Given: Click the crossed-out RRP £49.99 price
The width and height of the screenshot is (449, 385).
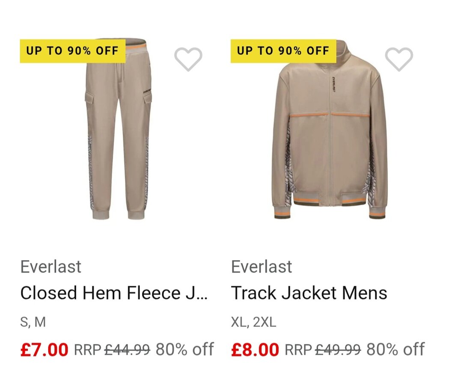Looking at the screenshot, I should tap(323, 349).
